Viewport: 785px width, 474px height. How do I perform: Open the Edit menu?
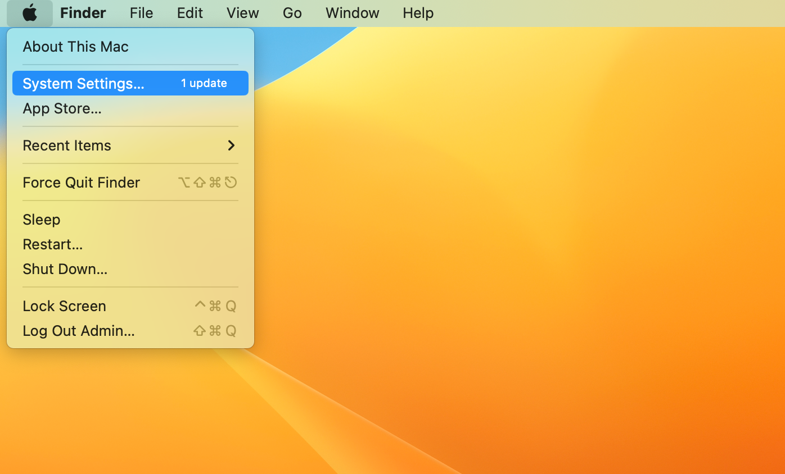[190, 13]
